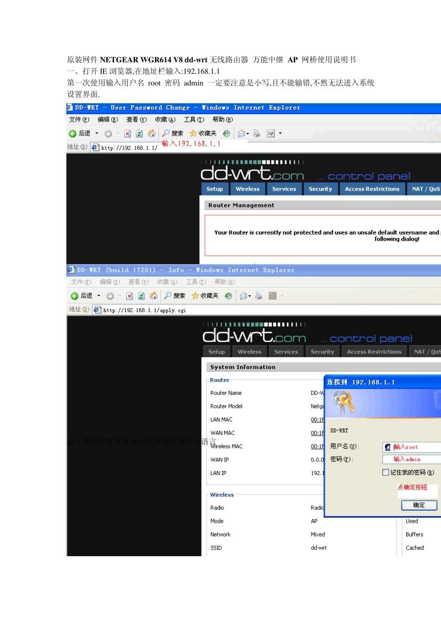The height and width of the screenshot is (625, 441).
Task: Switch to the Wireless tab in the DD-WRT Info window
Action: pos(249,352)
